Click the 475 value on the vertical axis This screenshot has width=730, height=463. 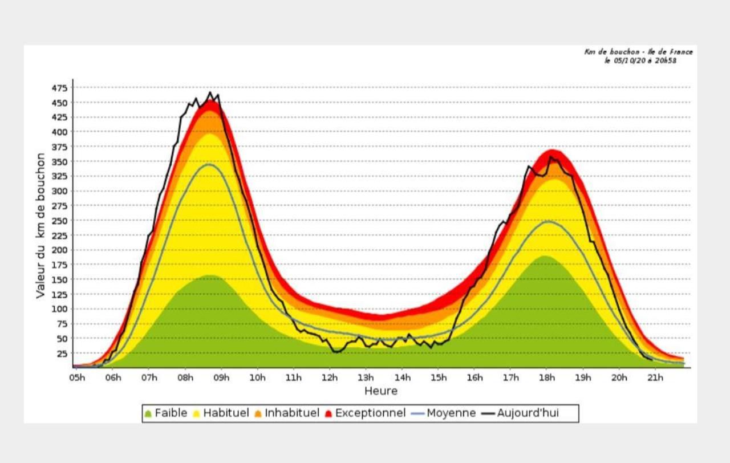point(60,88)
